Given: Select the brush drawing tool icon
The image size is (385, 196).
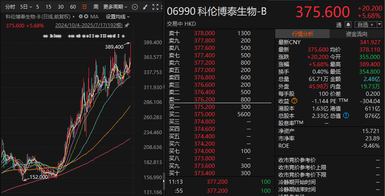Looking at the screenshot, I should click(145, 7).
